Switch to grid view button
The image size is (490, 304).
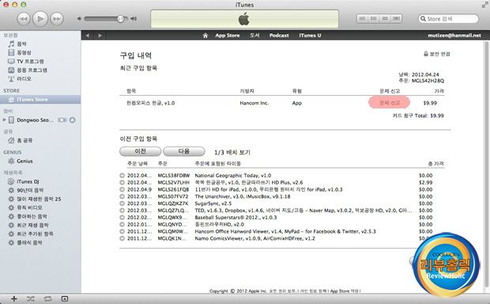[x=385, y=19]
